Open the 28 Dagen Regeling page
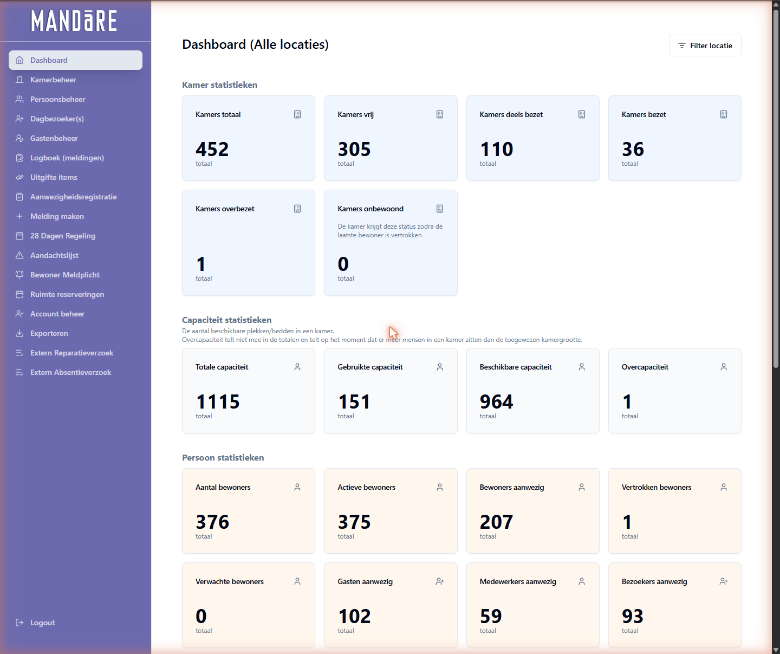The width and height of the screenshot is (780, 654). (75, 236)
